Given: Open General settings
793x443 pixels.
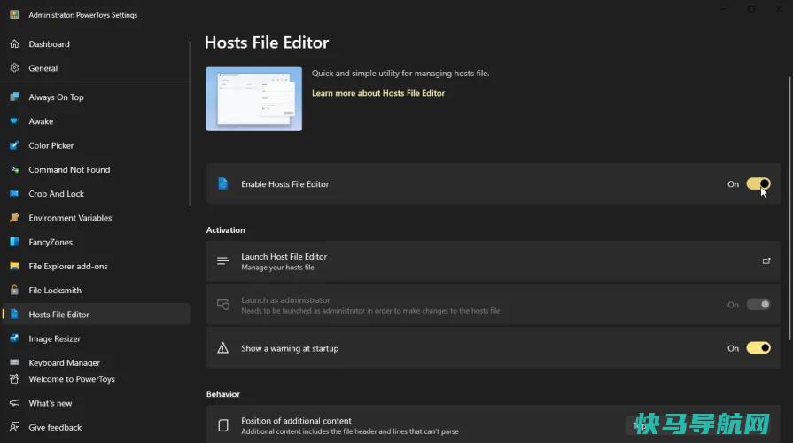Looking at the screenshot, I should [96, 67].
